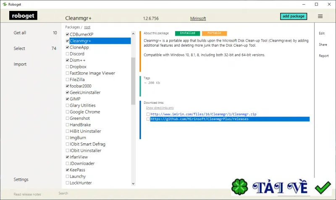The width and height of the screenshot is (336, 200).
Task: Click the root breadcrumb link
Action: pyautogui.click(x=87, y=27)
